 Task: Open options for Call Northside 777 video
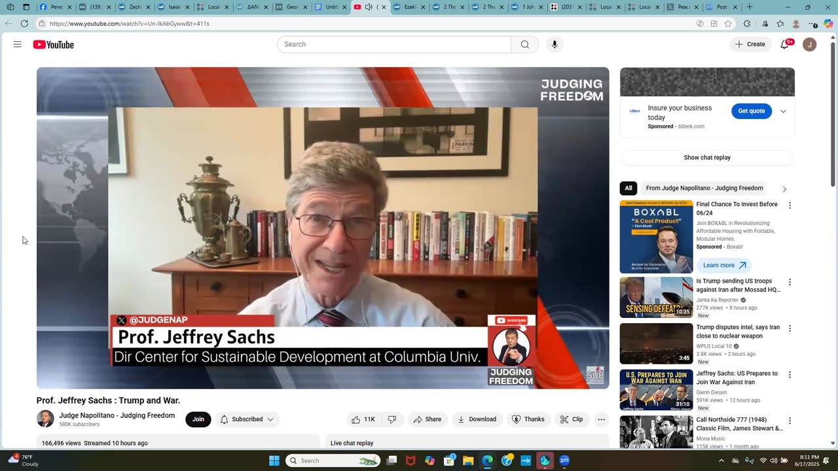[790, 421]
